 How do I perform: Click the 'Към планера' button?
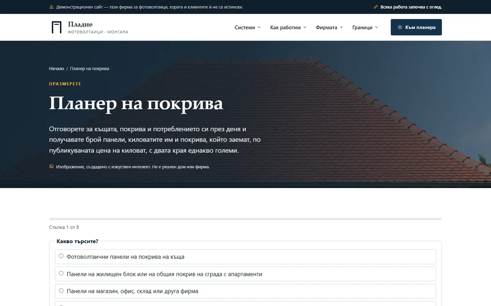click(x=416, y=27)
